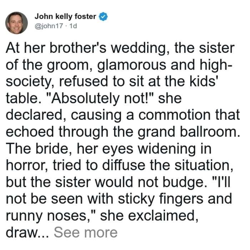250x250 pixels.
Task: Click the word "ballroom" in the post
Action: pos(210,132)
